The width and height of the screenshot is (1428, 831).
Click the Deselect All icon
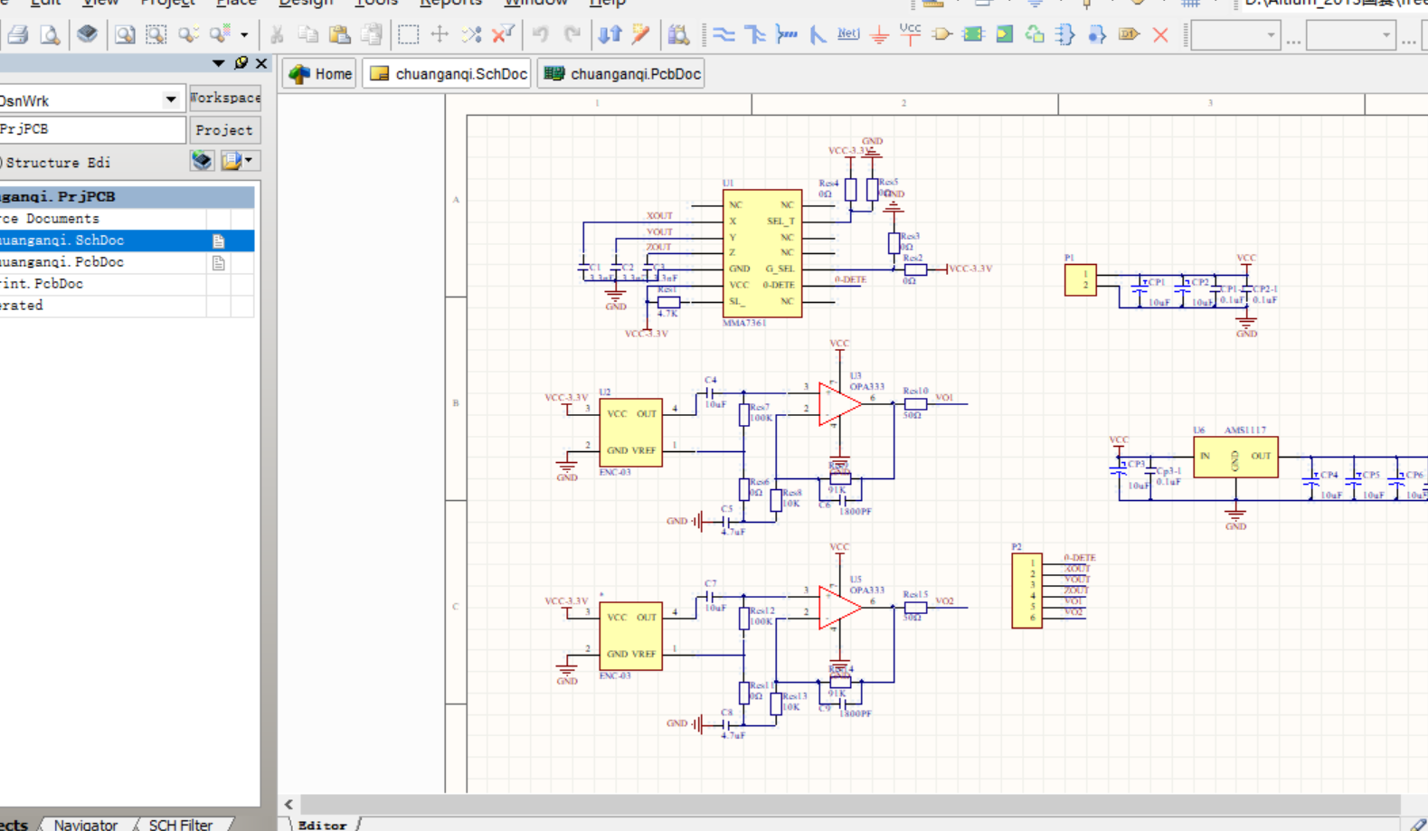click(471, 35)
